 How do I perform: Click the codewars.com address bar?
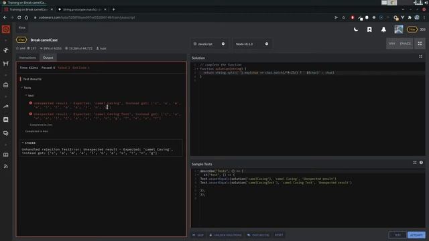coord(180,17)
